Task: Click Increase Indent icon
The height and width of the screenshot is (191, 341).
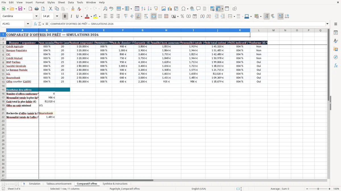Action: click(217, 16)
